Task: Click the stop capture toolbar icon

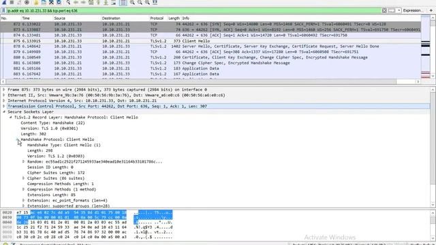Action: 12,2
